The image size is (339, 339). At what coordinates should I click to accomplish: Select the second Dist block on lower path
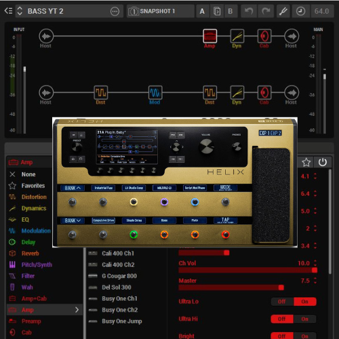click(210, 92)
